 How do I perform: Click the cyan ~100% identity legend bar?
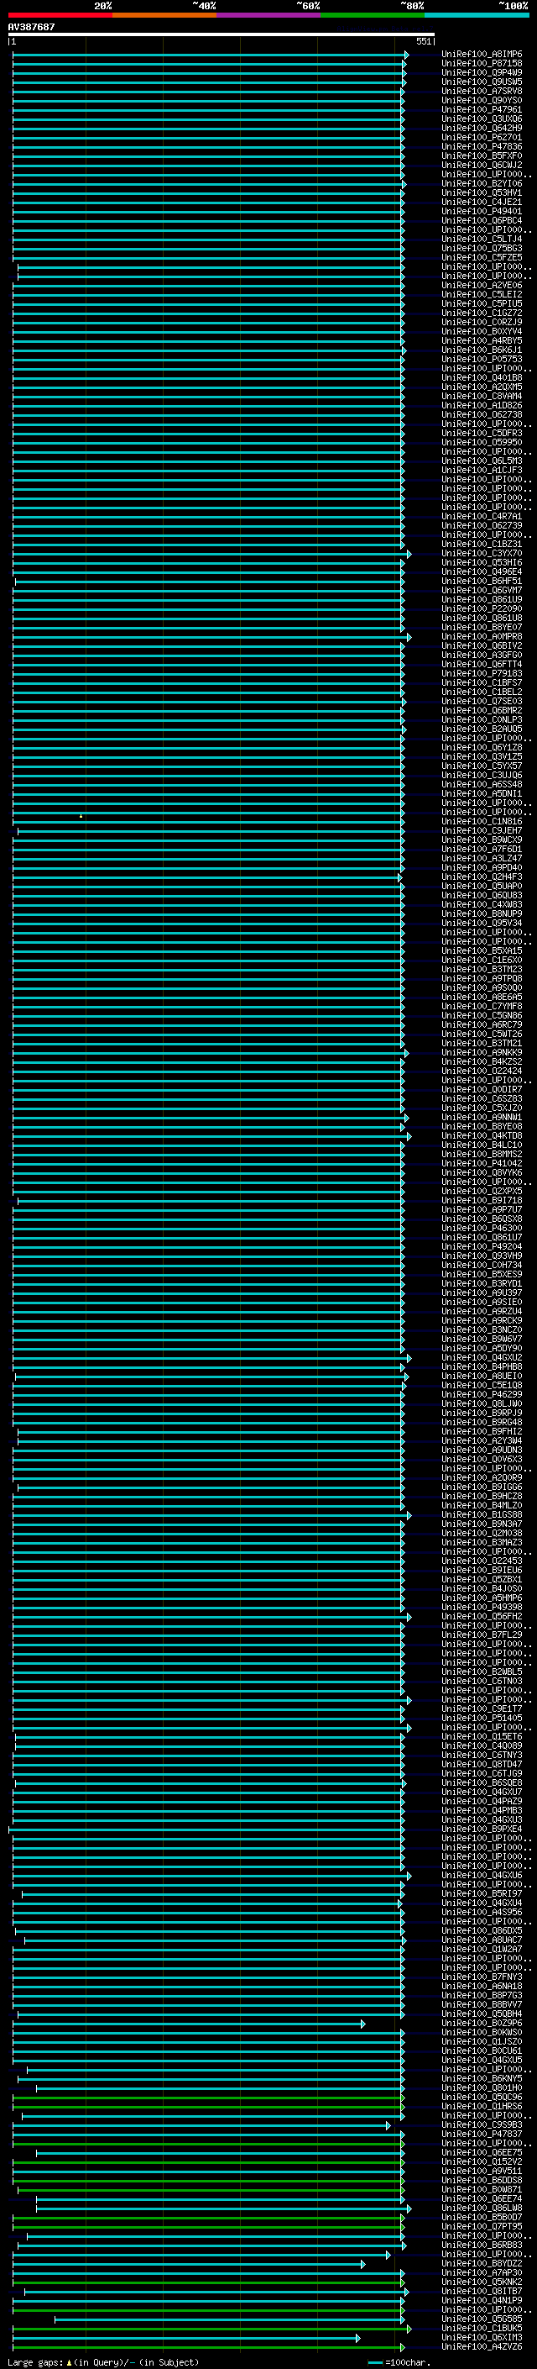(x=477, y=16)
